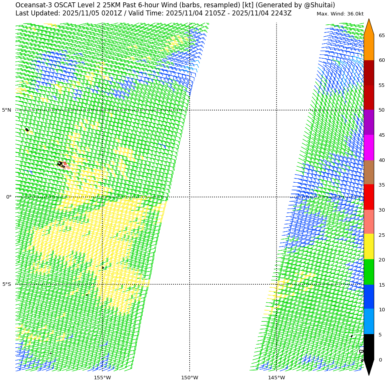Click the 155°W longitude axis label
This screenshot has width=387, height=382.
[x=102, y=378]
